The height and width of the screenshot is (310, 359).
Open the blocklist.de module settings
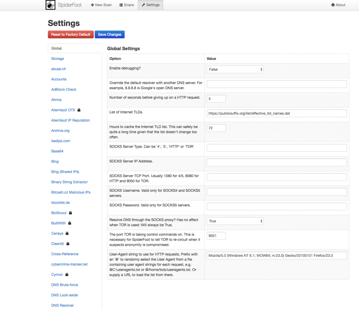pyautogui.click(x=60, y=203)
